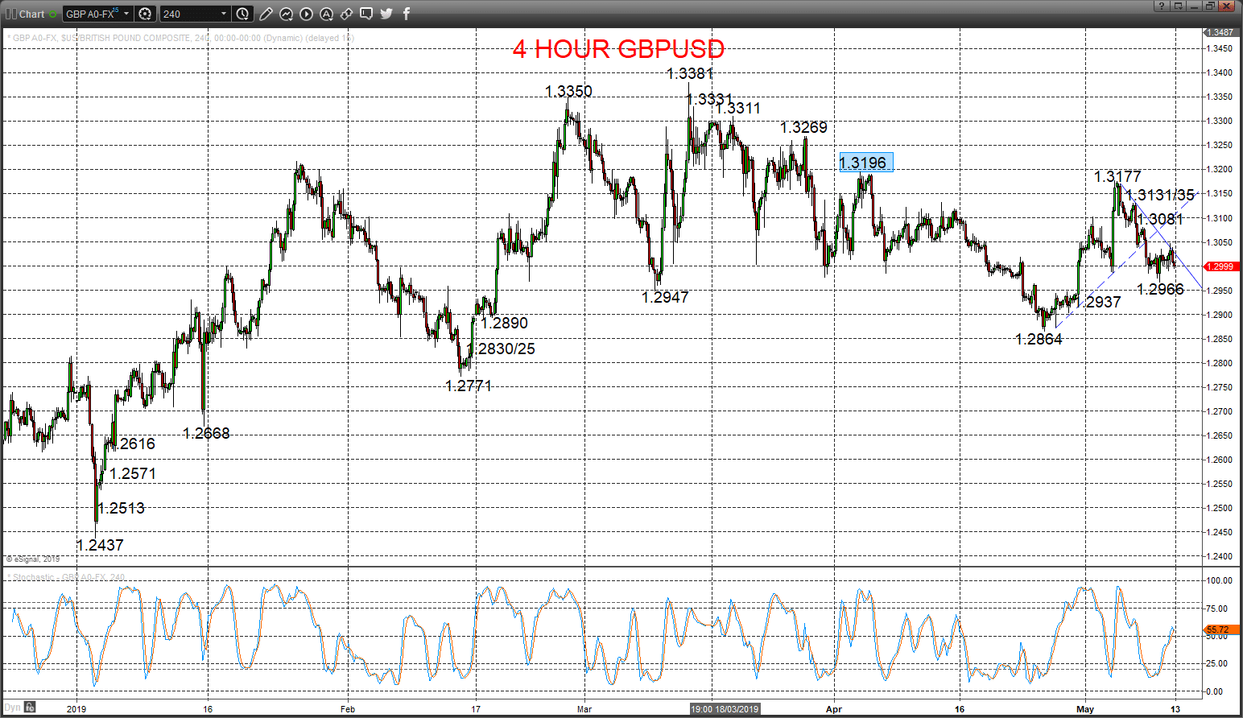The width and height of the screenshot is (1243, 718).
Task: Click the Feb label on time axis
Action: coord(348,709)
